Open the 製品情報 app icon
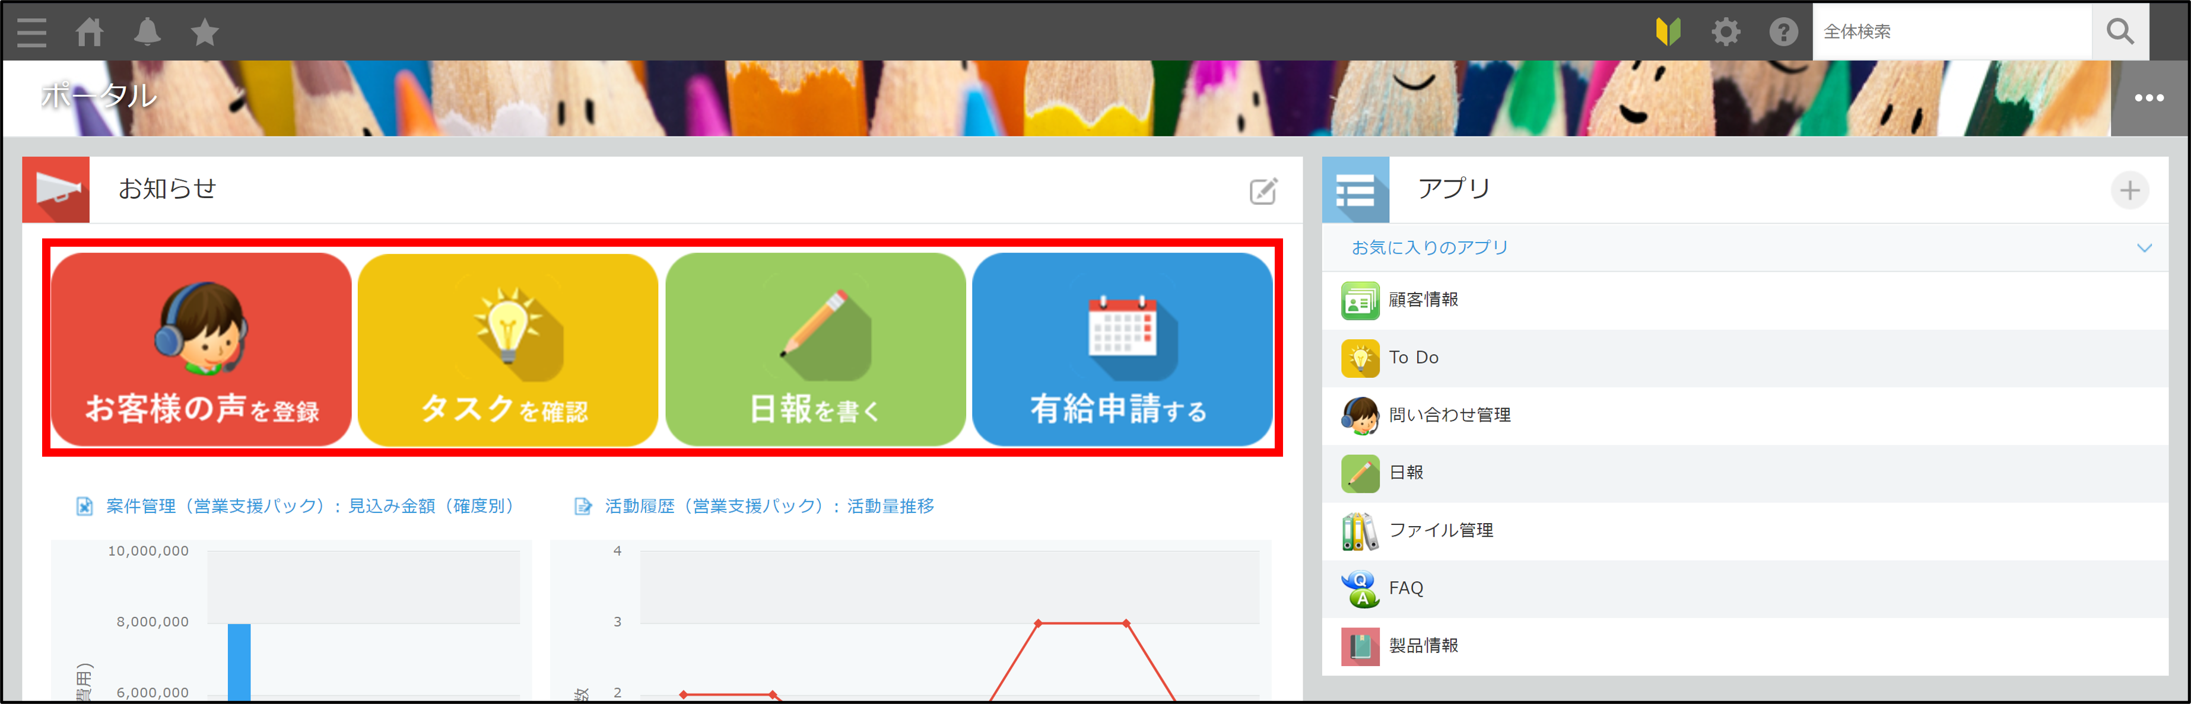2191x704 pixels. 1360,646
